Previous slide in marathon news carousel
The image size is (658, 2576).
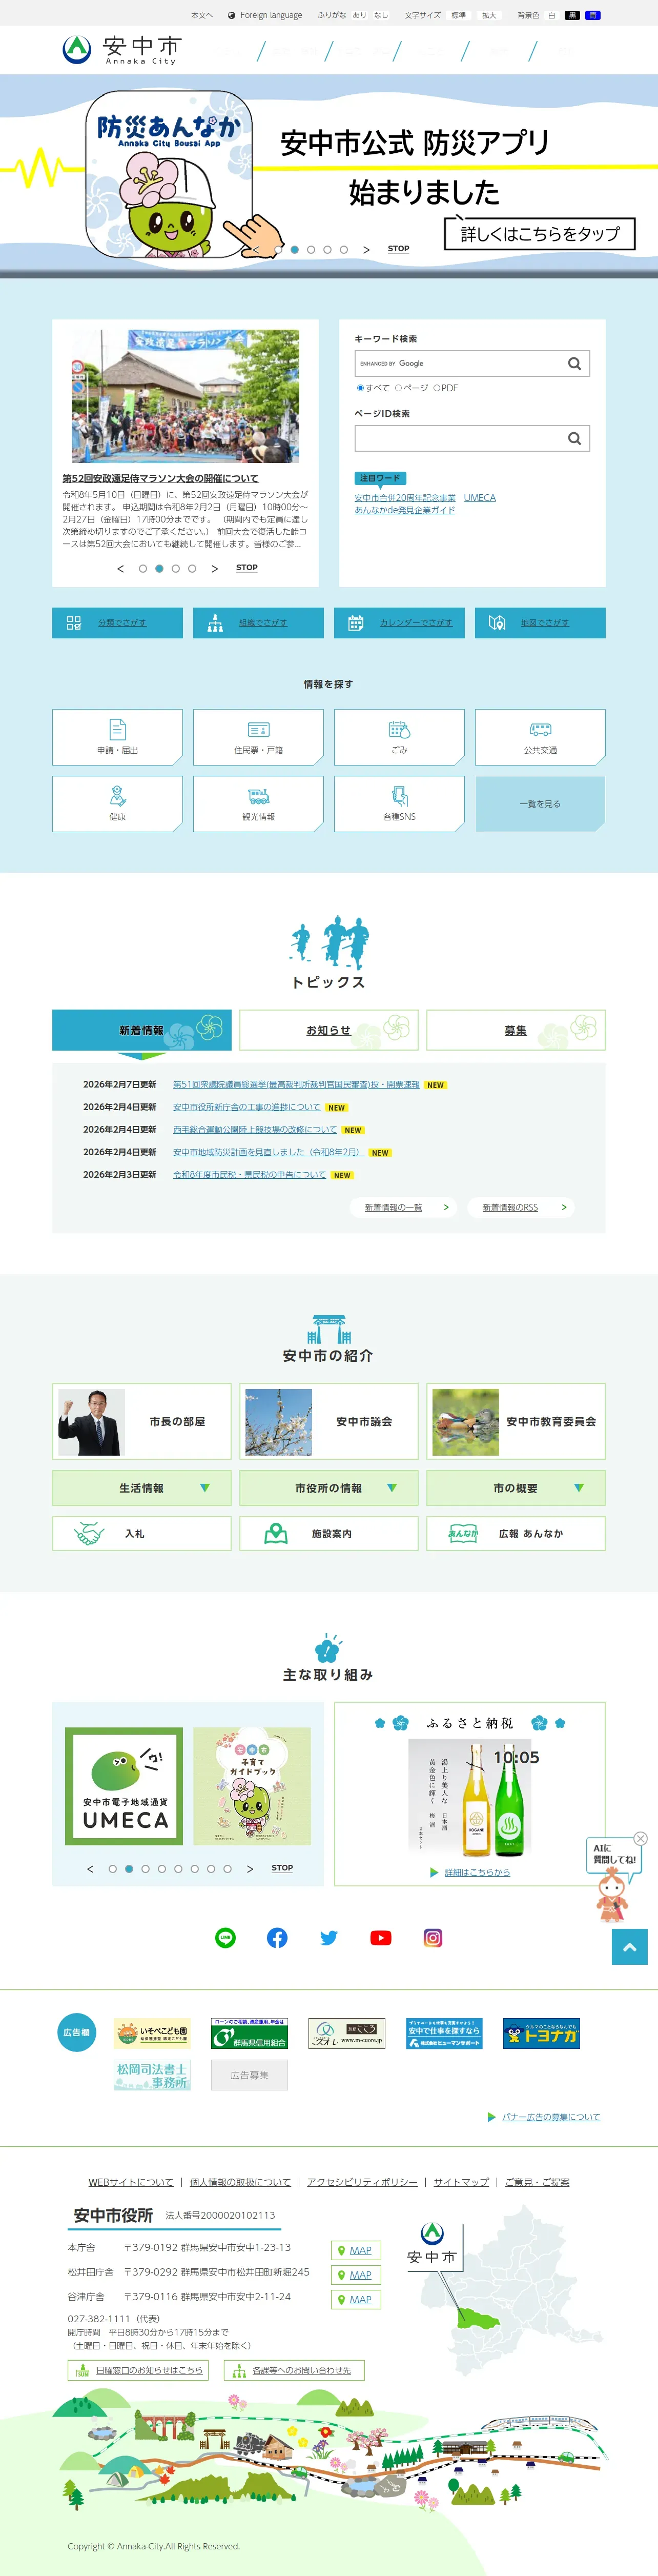pos(121,569)
